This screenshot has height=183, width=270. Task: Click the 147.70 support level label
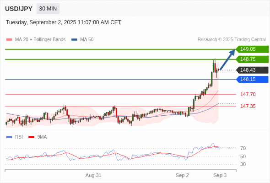pyautogui.click(x=248, y=94)
